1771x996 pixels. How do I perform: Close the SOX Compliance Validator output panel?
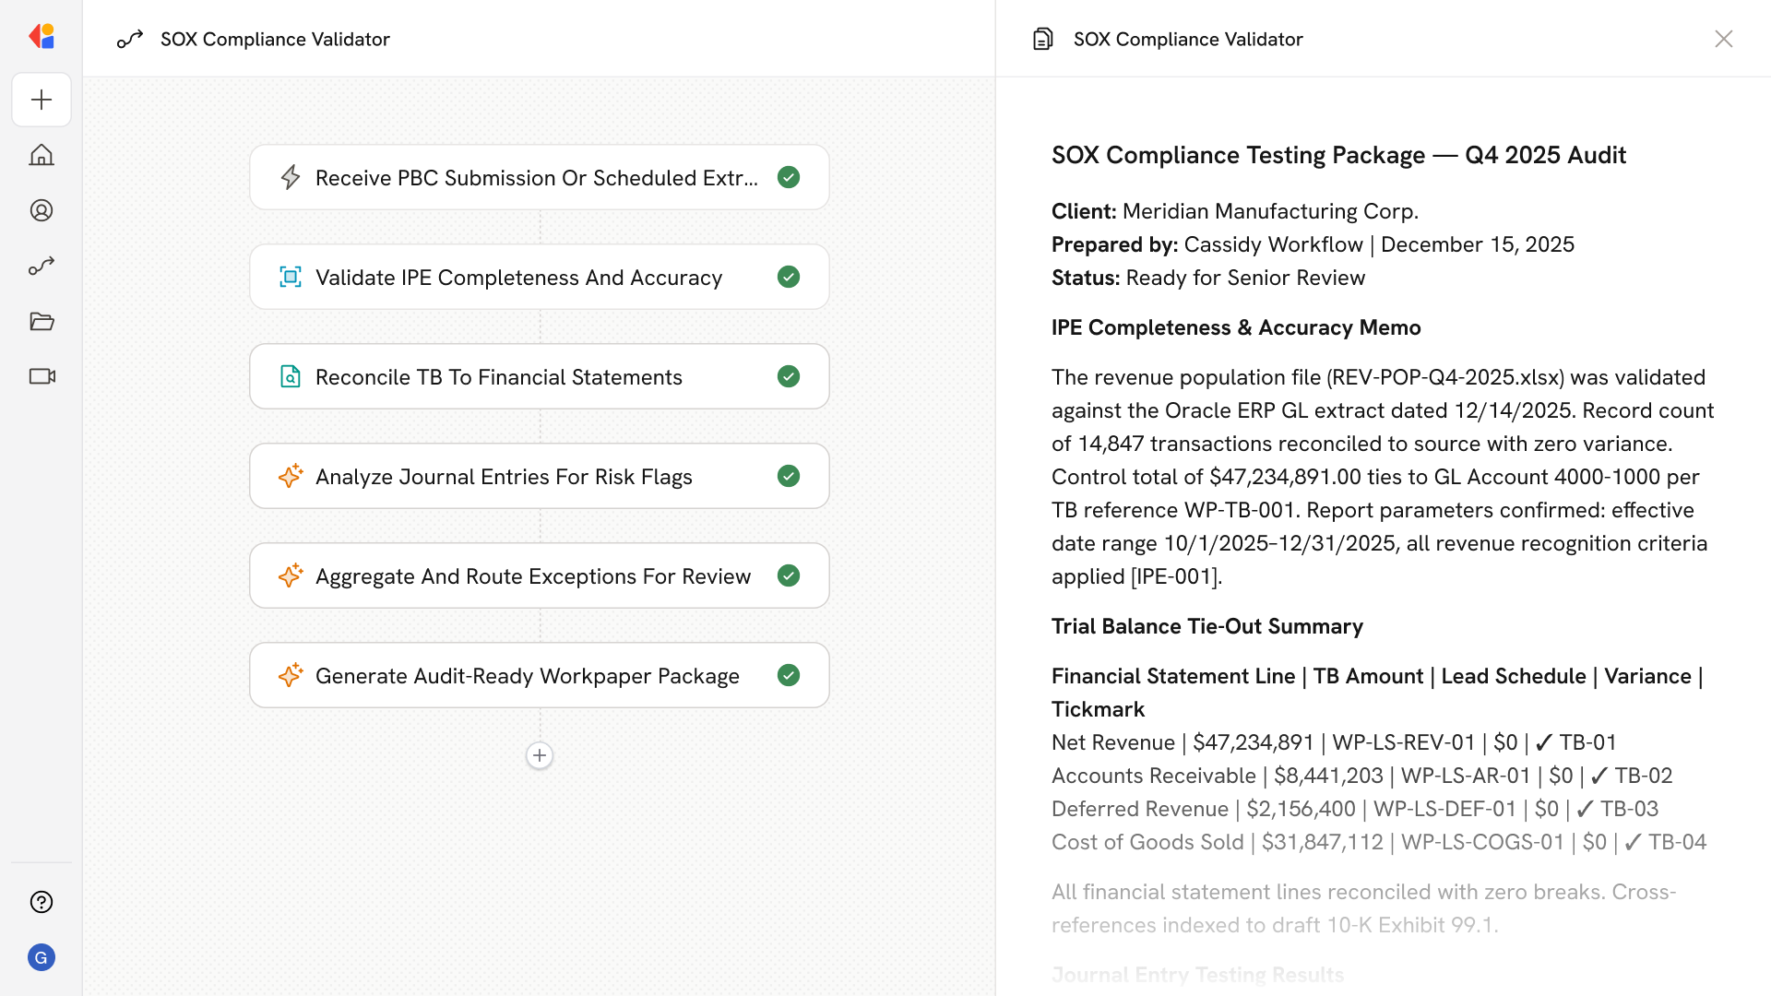1723,39
